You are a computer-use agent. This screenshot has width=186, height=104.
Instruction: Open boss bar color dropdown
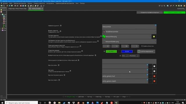125,56
